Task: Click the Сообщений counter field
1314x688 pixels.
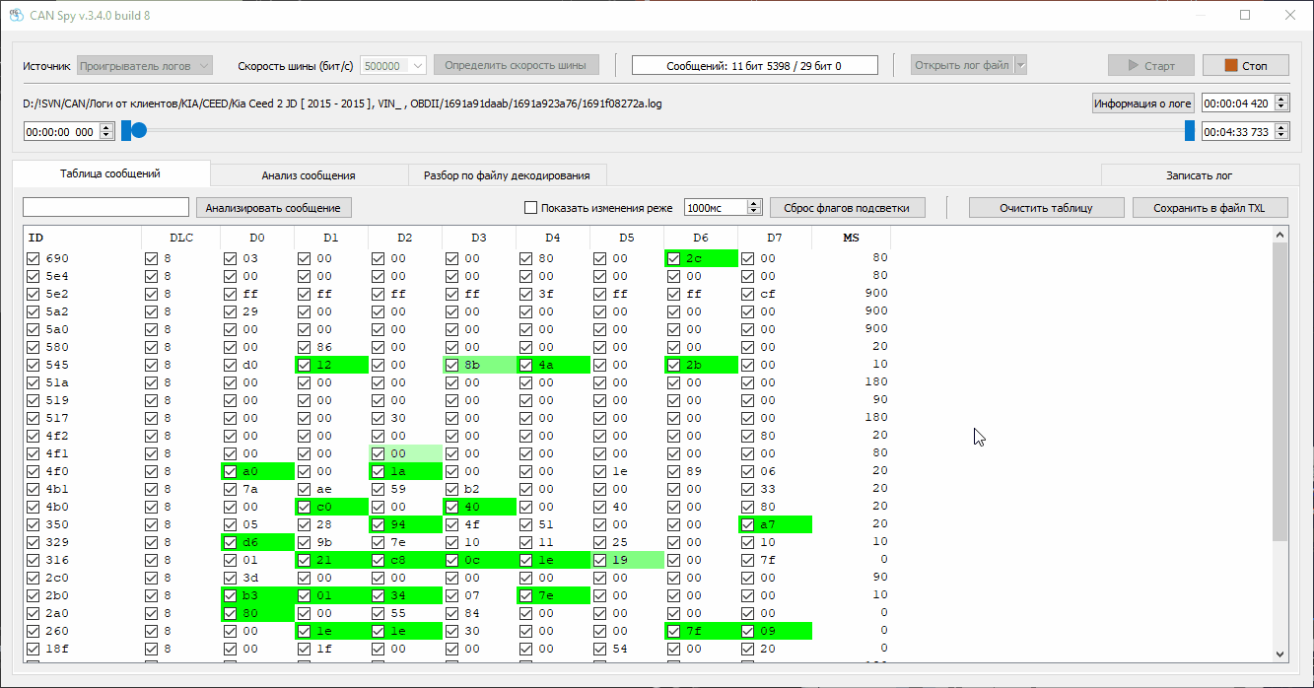Action: pos(755,66)
